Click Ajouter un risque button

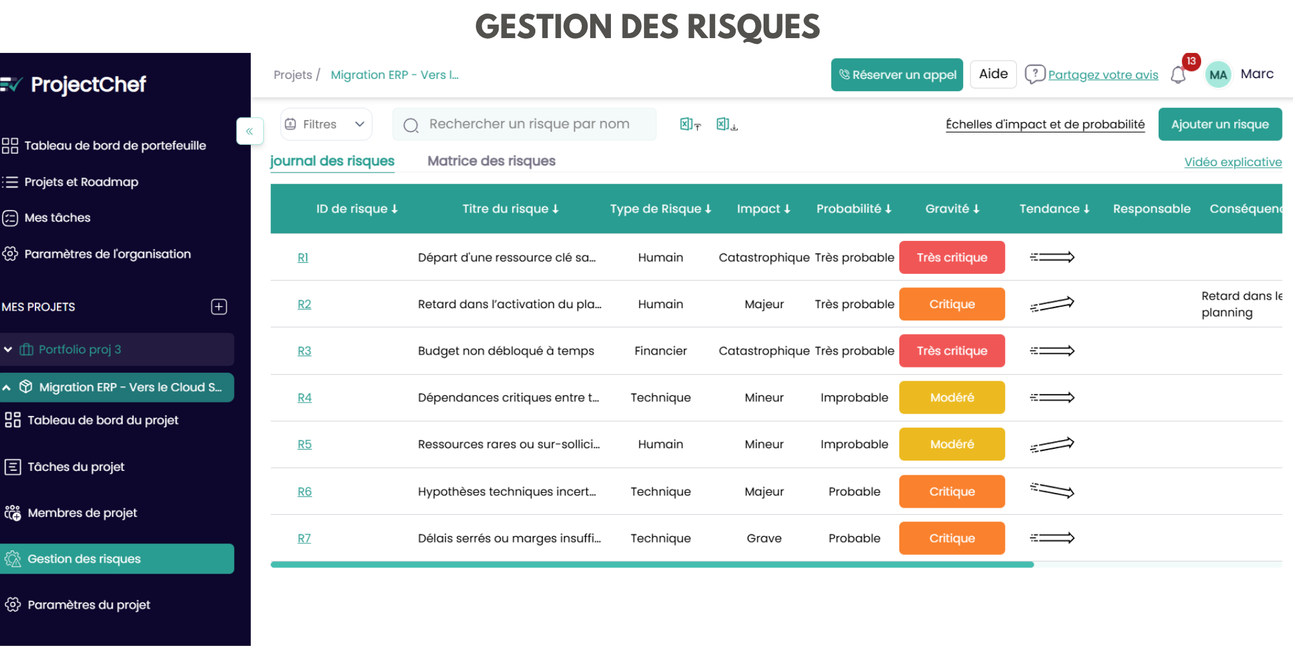click(1220, 124)
